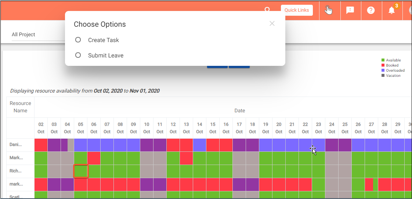
Task: Select the Create Task radio option
Action: tap(78, 40)
